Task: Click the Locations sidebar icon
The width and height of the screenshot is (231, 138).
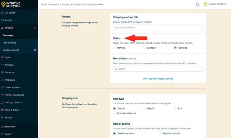Action: point(2,72)
